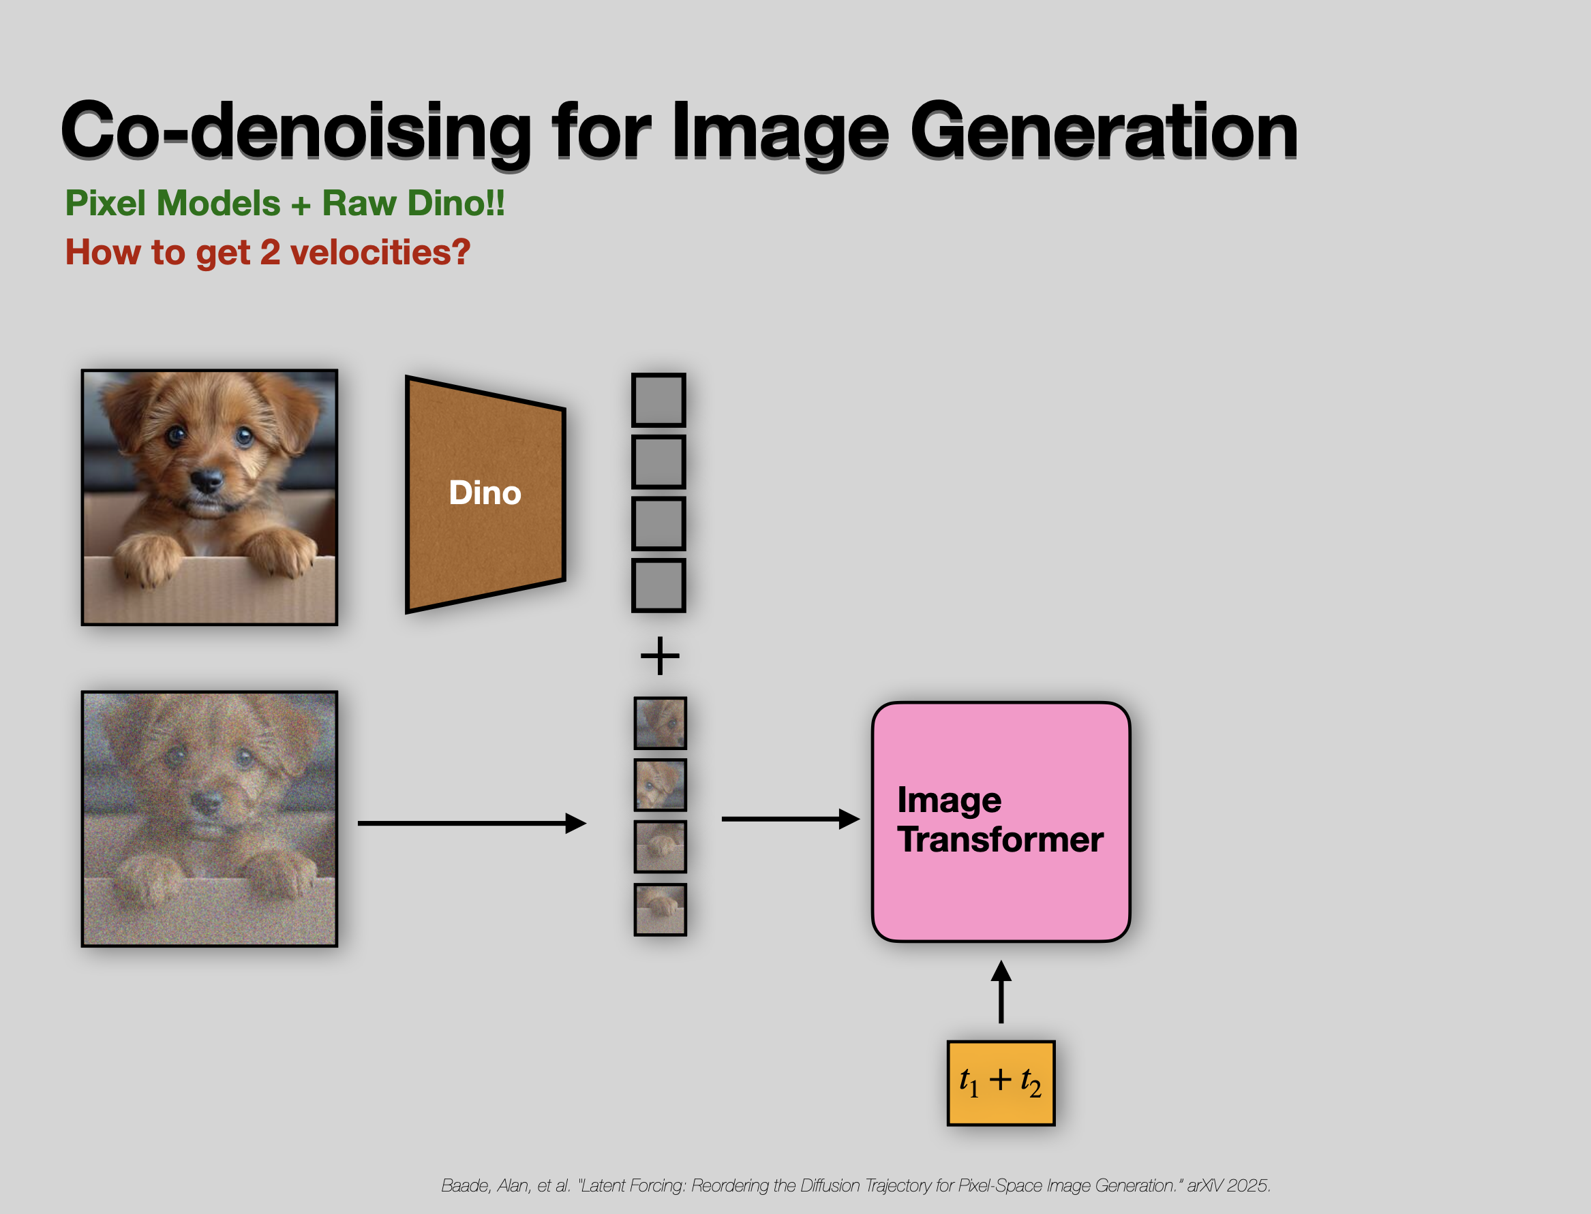This screenshot has height=1214, width=1591.
Task: Select the title Co-denoising for Image Generation
Action: (x=680, y=131)
